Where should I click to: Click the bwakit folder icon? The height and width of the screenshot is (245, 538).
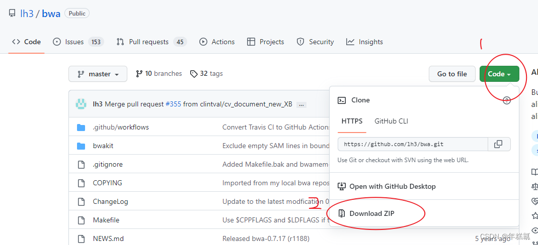coord(81,146)
